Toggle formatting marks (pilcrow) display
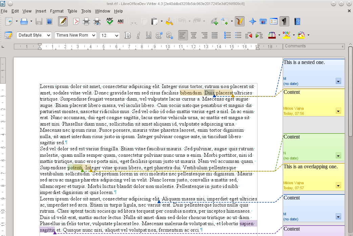The image size is (353, 236). coord(285,22)
